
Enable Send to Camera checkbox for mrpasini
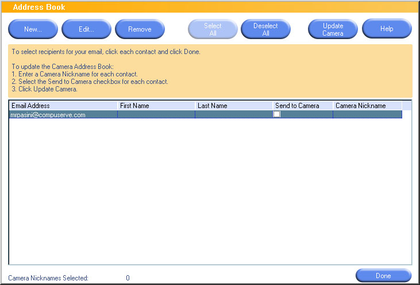[276, 114]
